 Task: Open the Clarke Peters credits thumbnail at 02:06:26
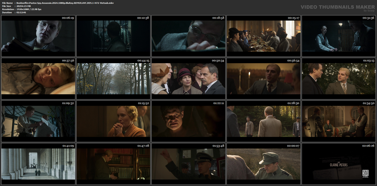pyautogui.click(x=339, y=164)
